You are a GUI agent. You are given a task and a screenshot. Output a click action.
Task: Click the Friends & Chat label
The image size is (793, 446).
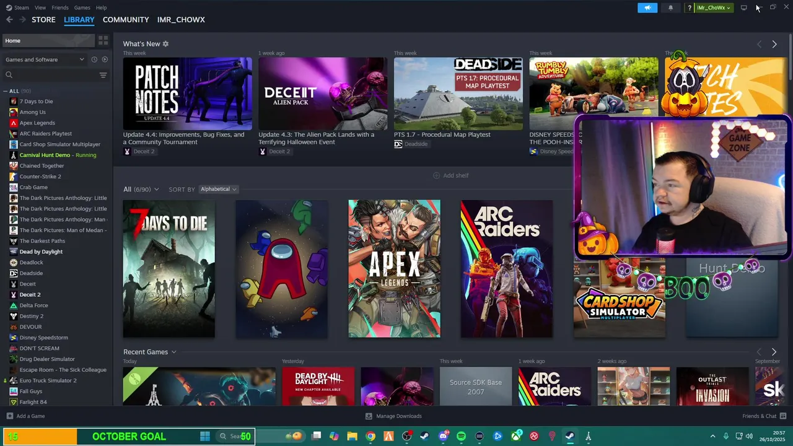click(x=760, y=416)
